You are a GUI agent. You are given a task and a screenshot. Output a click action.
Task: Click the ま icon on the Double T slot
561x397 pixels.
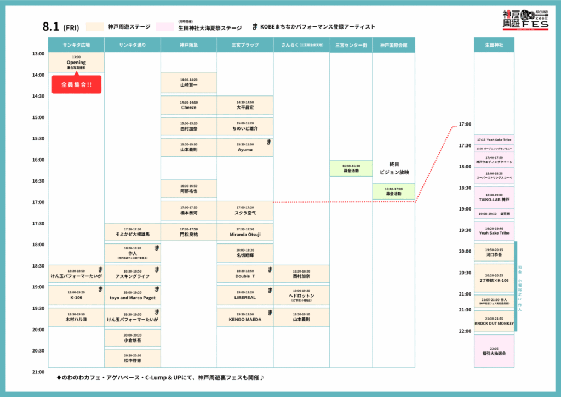[x=268, y=269]
